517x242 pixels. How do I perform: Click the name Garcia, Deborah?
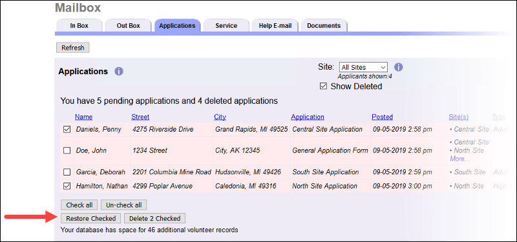click(101, 172)
